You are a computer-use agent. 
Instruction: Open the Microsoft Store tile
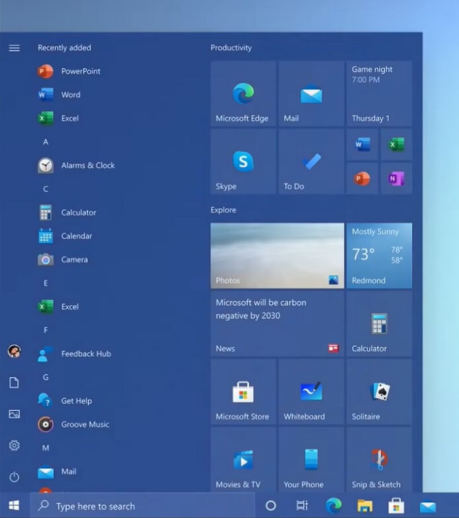click(x=243, y=391)
